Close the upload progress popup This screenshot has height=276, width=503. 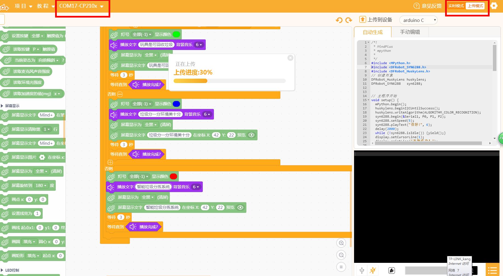pyautogui.click(x=290, y=58)
